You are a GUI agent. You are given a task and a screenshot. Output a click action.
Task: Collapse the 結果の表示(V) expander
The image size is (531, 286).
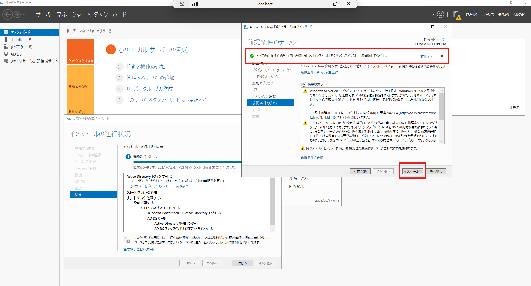click(304, 84)
